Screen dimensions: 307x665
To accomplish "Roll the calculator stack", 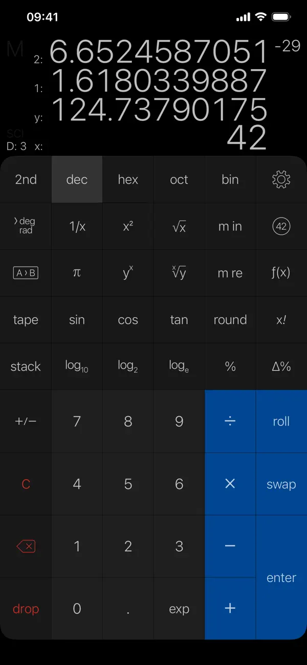I will pyautogui.click(x=281, y=421).
